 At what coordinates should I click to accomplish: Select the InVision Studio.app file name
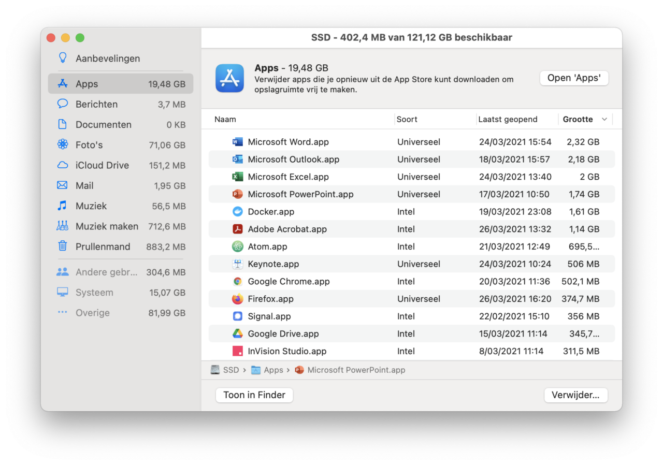[x=287, y=351]
